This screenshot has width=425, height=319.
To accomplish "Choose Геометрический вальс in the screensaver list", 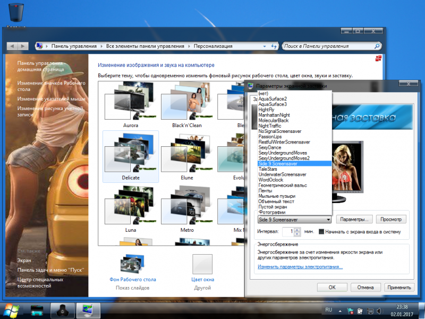I will tap(295, 185).
